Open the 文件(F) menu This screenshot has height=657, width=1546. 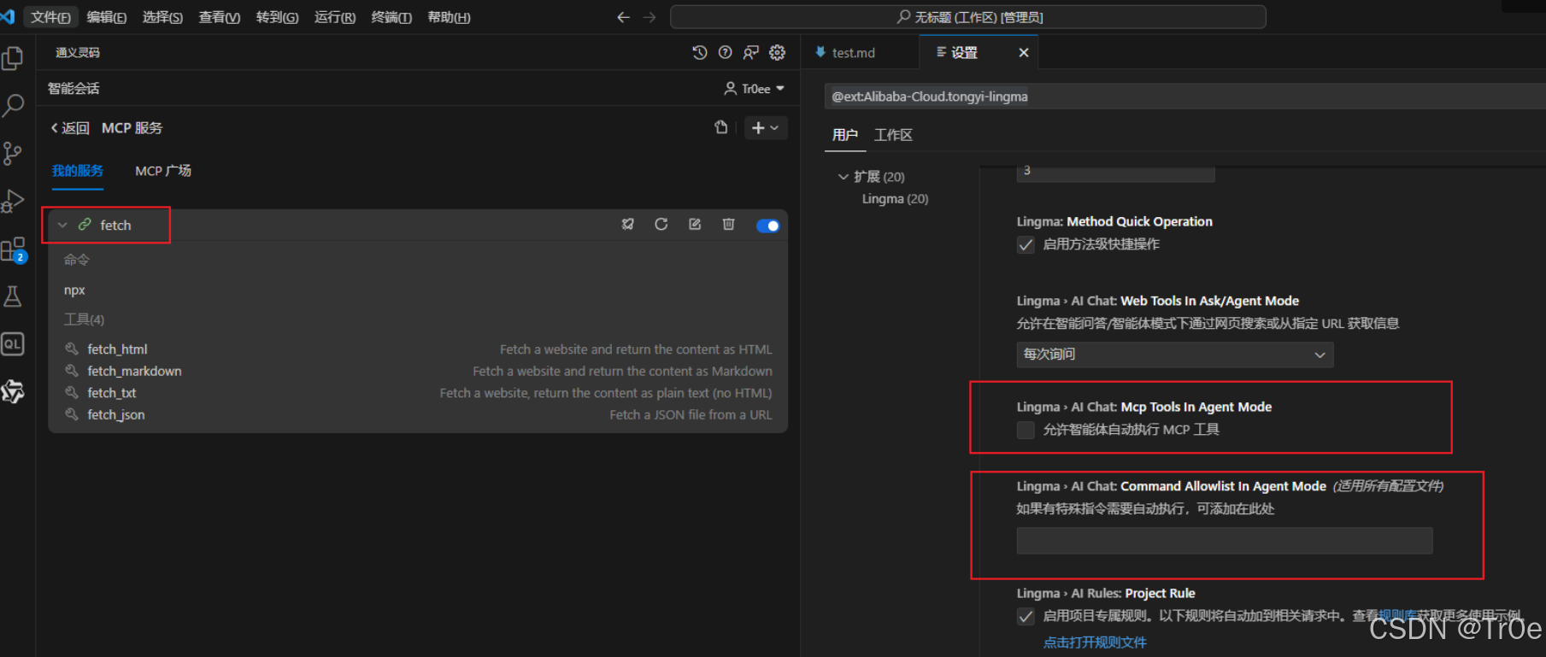51,17
